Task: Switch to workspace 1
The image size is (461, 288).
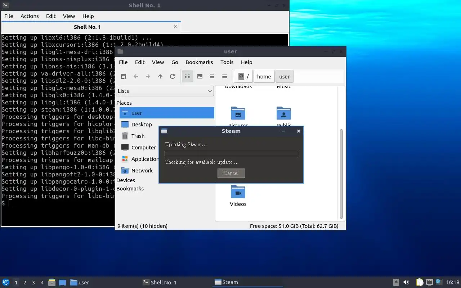Action: (x=16, y=283)
